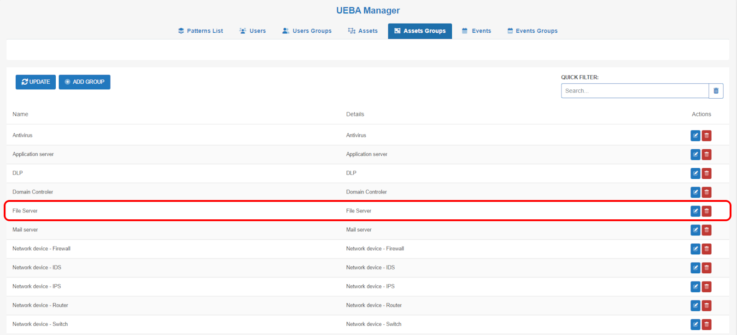Screen dimensions: 737x335
Task: Delete the File Server group
Action: [707, 211]
